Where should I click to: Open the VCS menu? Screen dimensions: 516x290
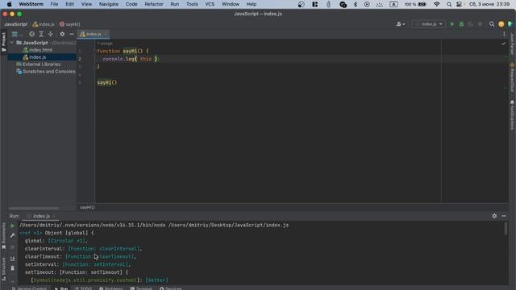[210, 4]
